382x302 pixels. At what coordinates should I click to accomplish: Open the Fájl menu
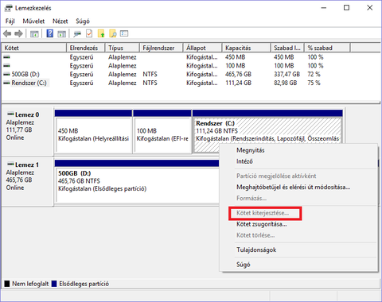tap(10, 21)
